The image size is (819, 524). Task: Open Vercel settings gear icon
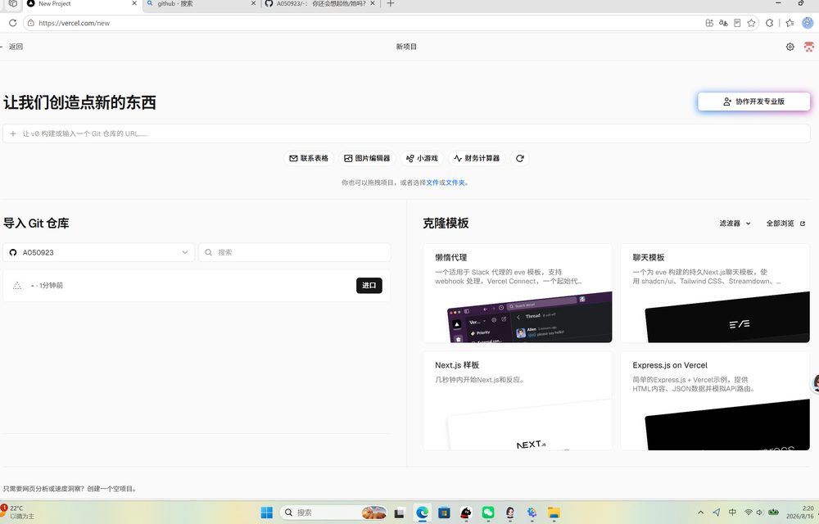coord(790,47)
